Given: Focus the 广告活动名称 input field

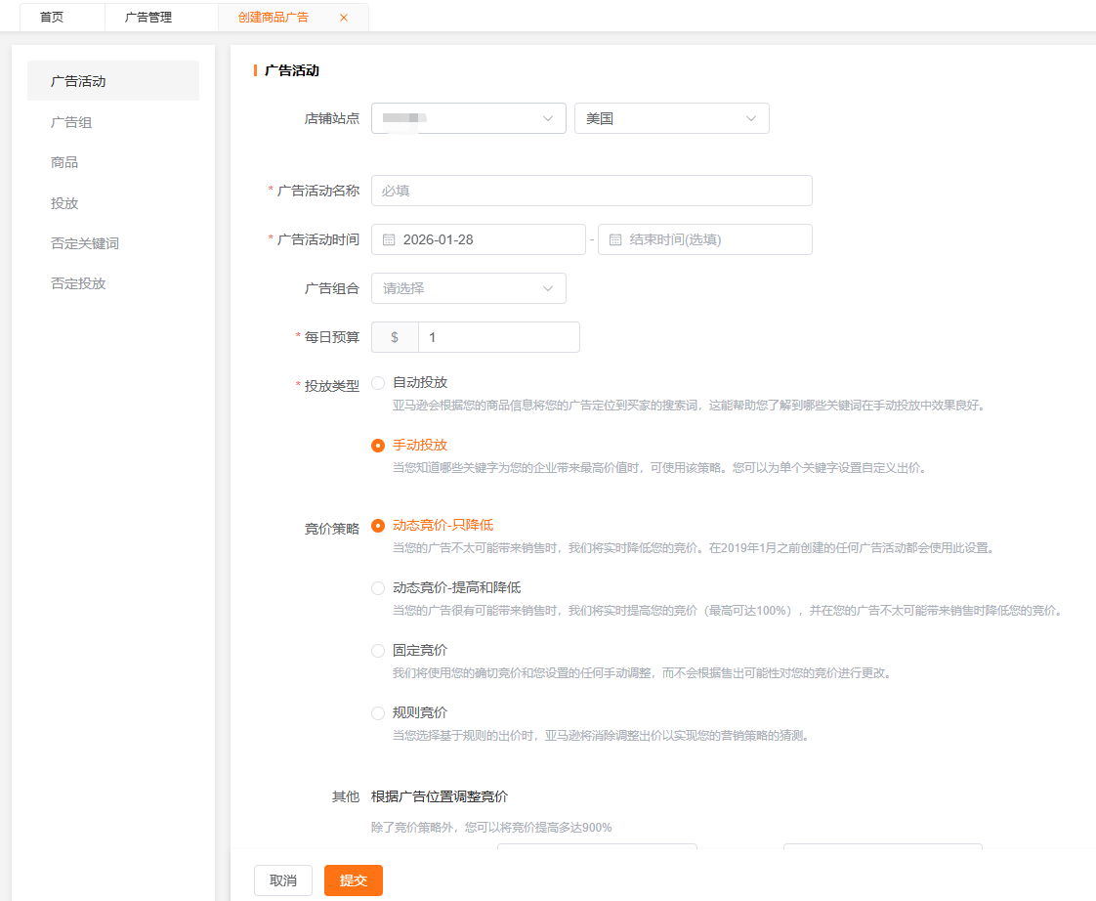Looking at the screenshot, I should tap(591, 191).
